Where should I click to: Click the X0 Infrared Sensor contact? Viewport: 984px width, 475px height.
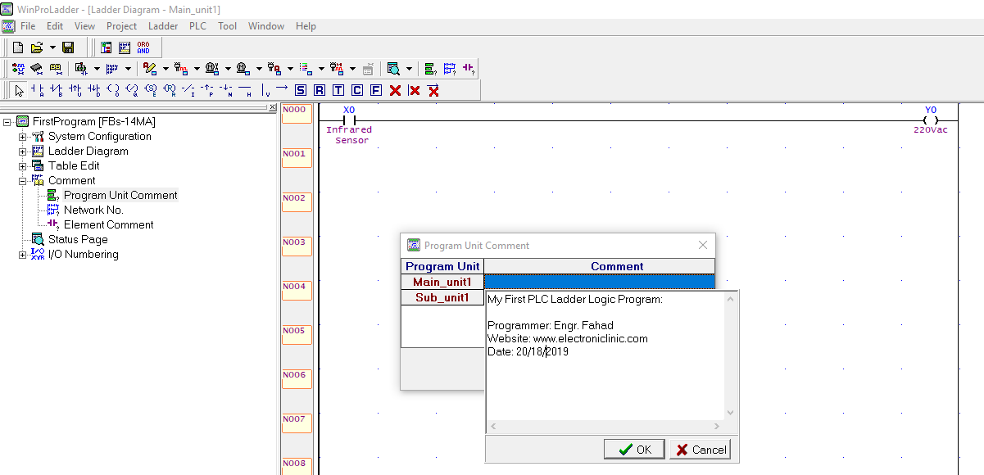click(349, 121)
